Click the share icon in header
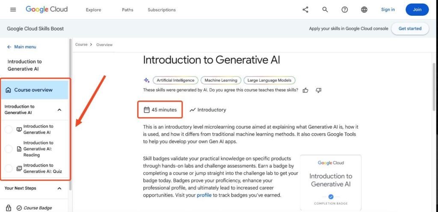This screenshot has width=438, height=212. pos(305,9)
